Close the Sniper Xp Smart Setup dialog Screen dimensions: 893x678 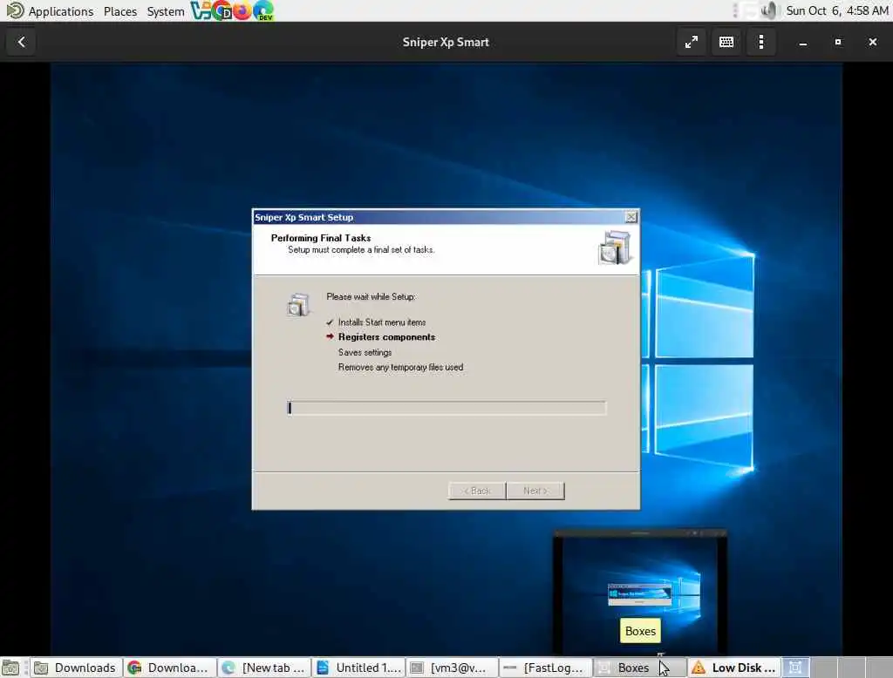tap(631, 217)
